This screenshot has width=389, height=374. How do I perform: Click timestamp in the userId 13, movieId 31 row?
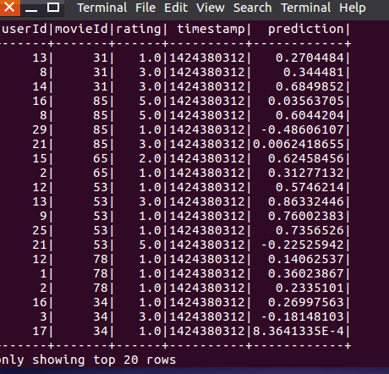207,58
